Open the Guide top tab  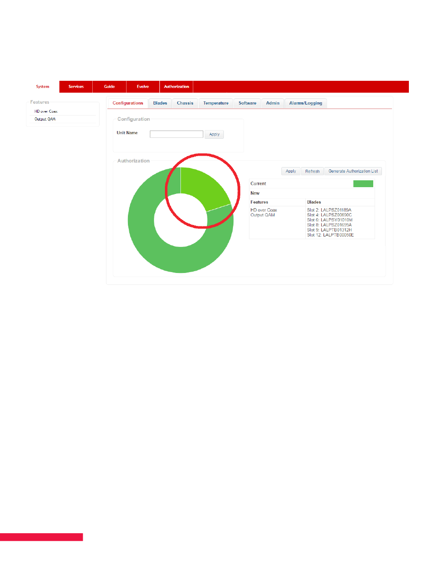click(x=109, y=87)
